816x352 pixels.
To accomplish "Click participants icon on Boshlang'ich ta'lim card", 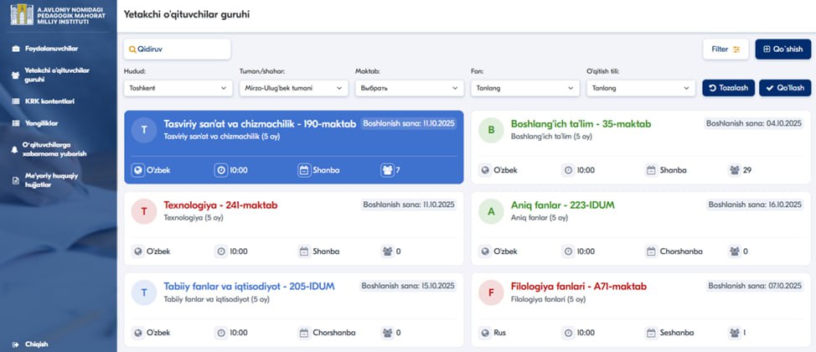I will (x=734, y=170).
